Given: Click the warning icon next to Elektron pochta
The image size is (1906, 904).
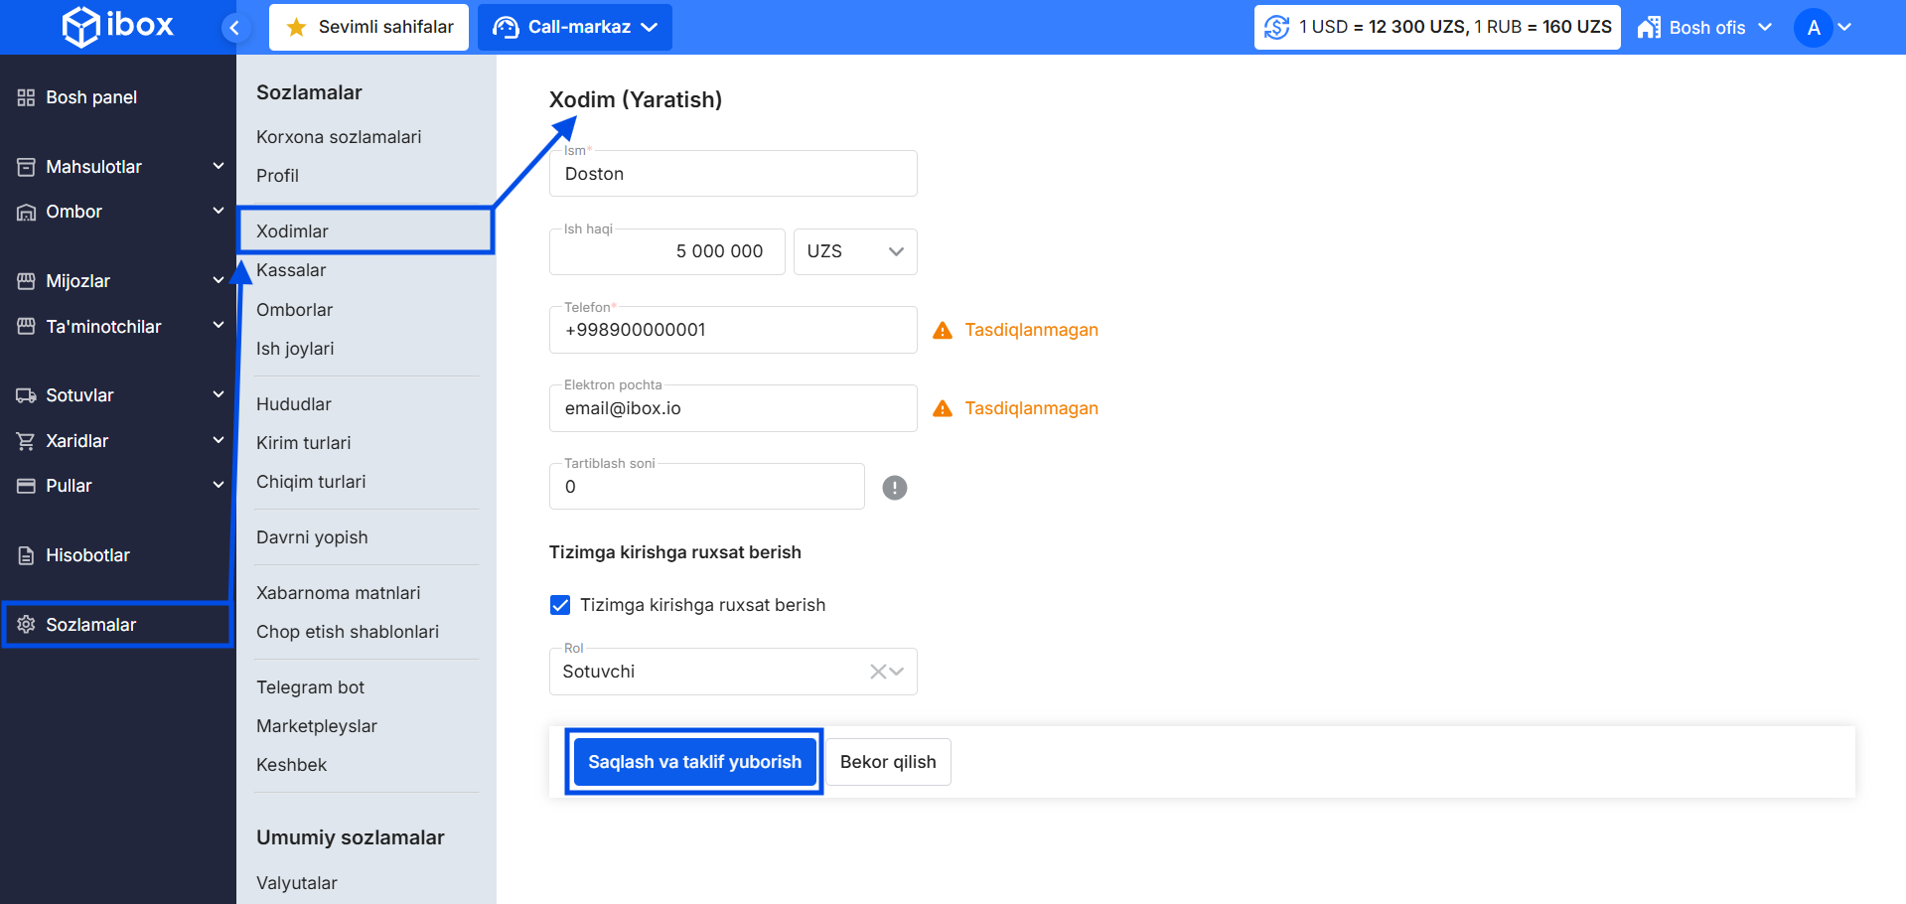Looking at the screenshot, I should click(x=943, y=409).
